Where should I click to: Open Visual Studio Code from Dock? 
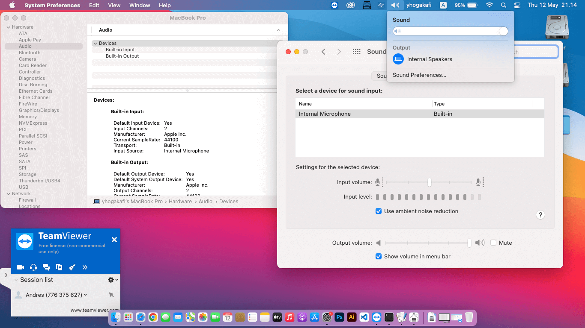point(364,317)
